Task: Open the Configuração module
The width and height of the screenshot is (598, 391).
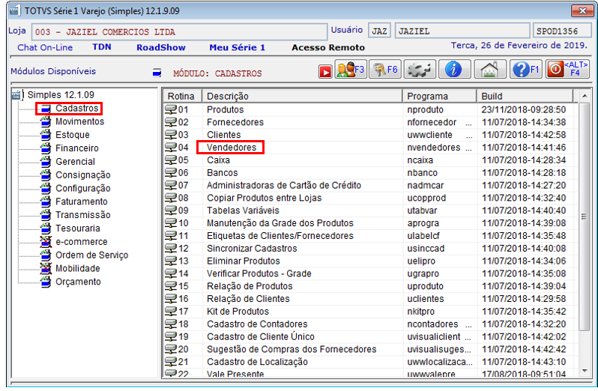Action: click(x=82, y=188)
